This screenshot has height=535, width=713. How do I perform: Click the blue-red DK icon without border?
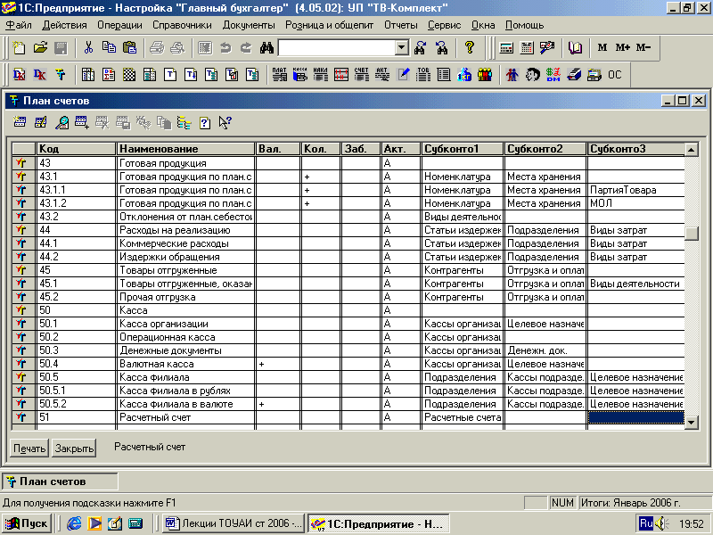click(x=40, y=75)
